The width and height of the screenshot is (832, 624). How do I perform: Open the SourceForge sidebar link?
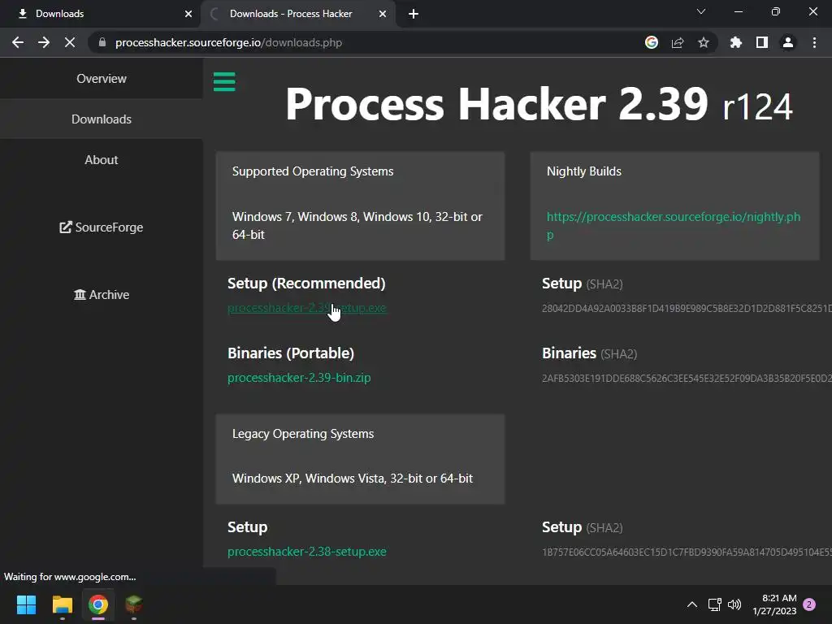click(102, 227)
